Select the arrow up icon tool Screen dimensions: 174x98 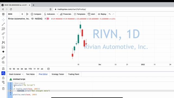(x=3, y=52)
